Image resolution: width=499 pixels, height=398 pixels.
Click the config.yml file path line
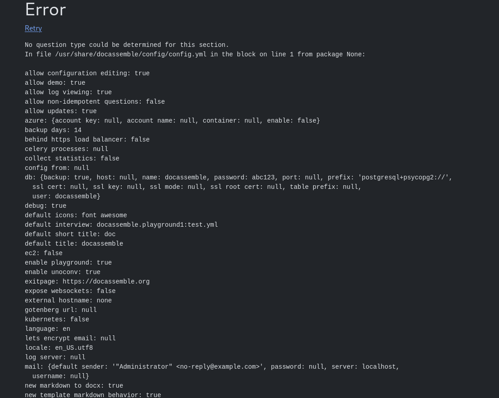tap(195, 55)
